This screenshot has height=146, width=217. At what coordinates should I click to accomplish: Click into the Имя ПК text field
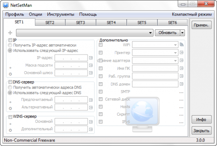pos(155,68)
